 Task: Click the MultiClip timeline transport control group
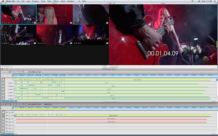16,72
